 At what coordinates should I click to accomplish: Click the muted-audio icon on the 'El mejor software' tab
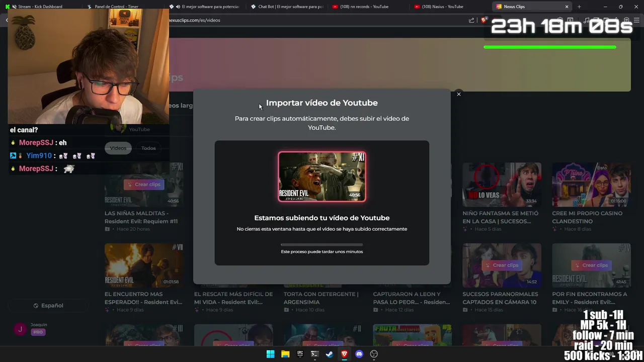pos(178,7)
